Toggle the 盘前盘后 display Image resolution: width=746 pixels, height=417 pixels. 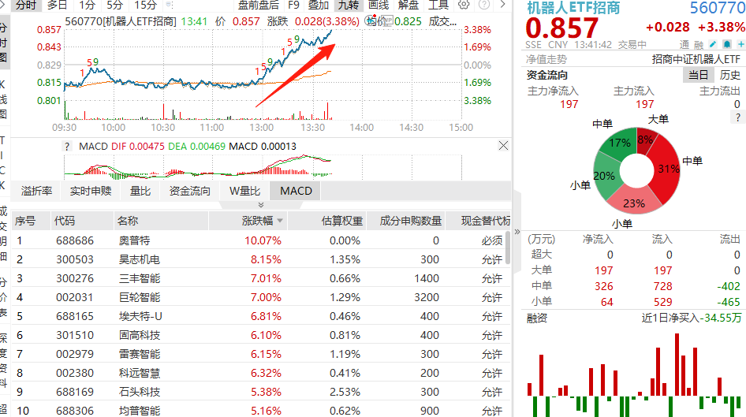[x=259, y=6]
